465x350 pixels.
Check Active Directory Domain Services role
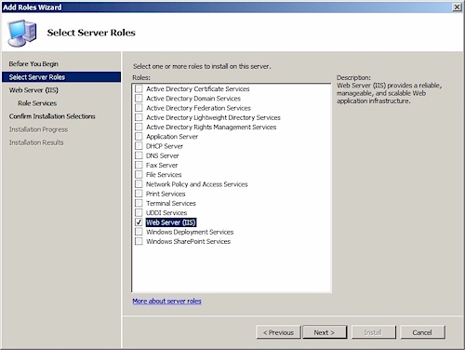(x=139, y=99)
